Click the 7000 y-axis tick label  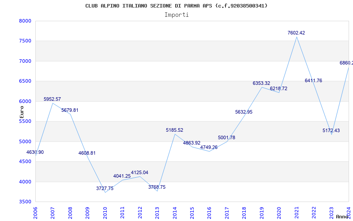(25, 61)
